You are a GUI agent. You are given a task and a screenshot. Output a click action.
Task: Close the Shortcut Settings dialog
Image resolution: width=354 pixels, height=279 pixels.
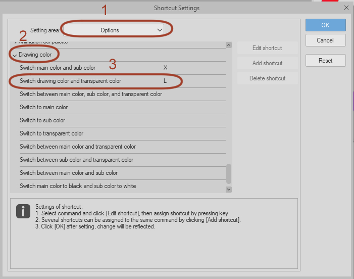(346, 8)
